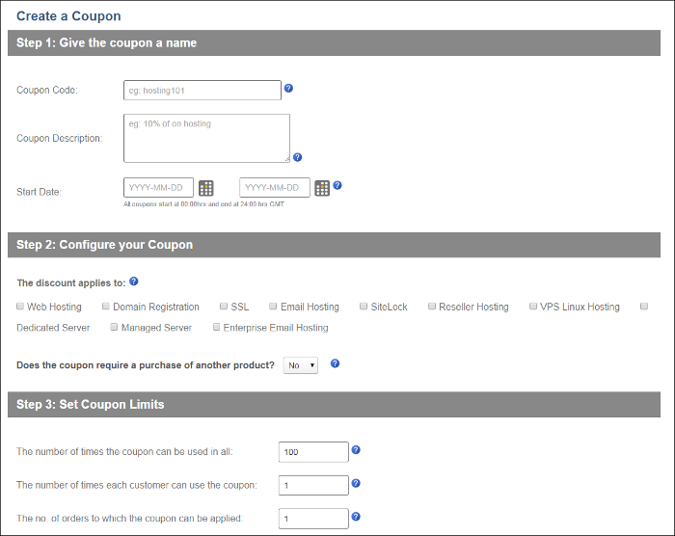Tick the SSL checkbox
Viewport: 675px width, 536px height.
(x=224, y=307)
